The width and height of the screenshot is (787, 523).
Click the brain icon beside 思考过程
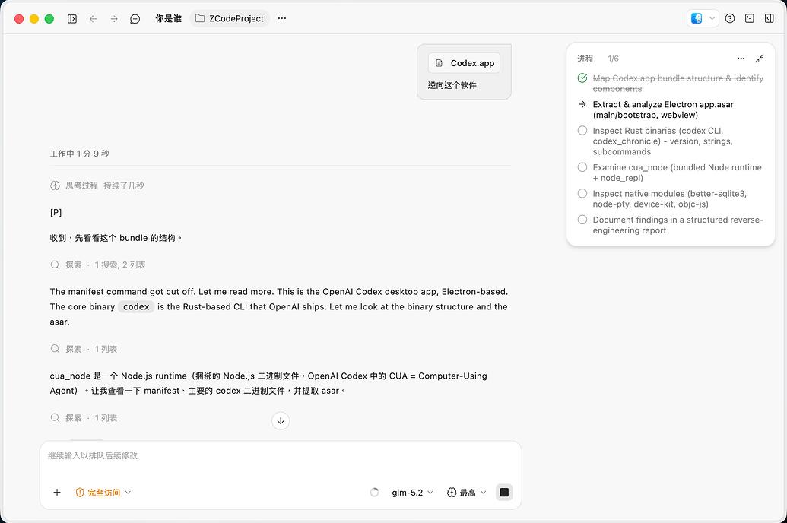coord(56,185)
